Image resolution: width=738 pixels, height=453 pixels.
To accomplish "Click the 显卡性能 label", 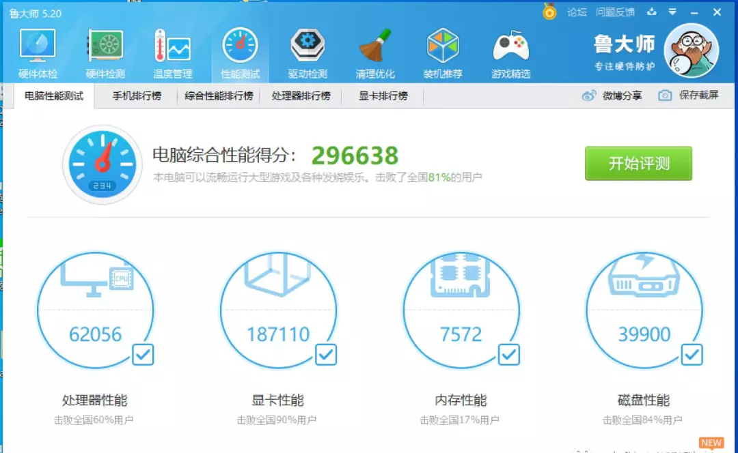I will pyautogui.click(x=277, y=400).
